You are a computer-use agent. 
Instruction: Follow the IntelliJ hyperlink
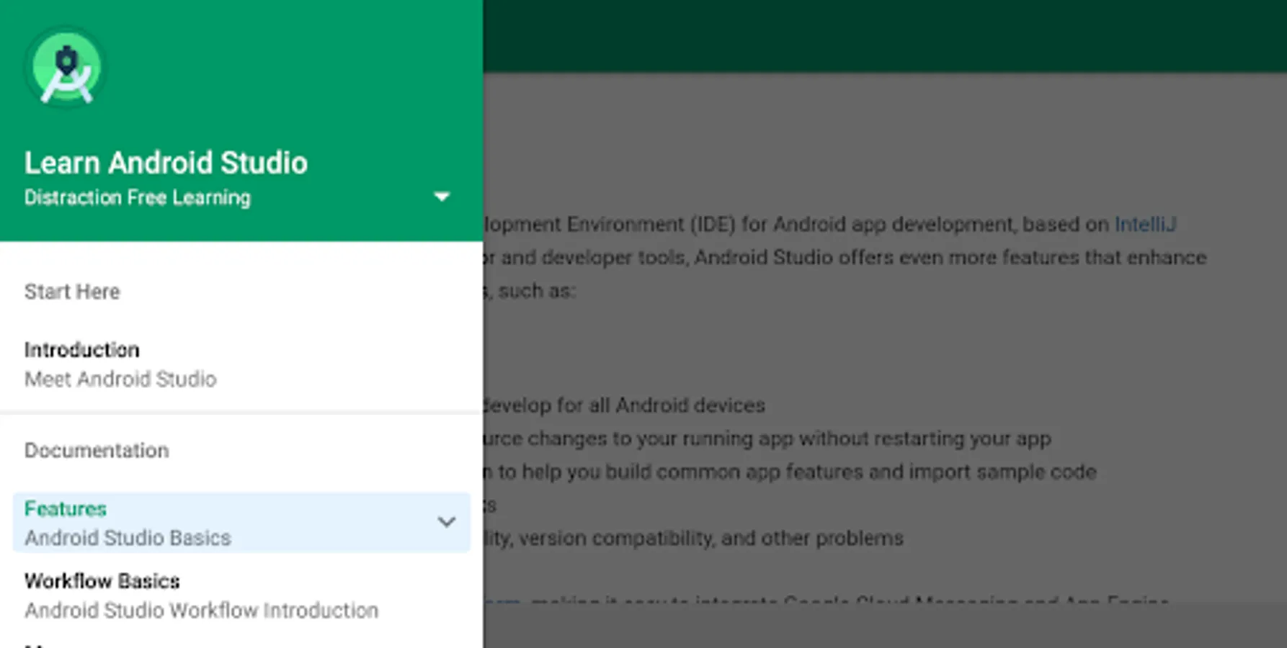(x=1145, y=225)
